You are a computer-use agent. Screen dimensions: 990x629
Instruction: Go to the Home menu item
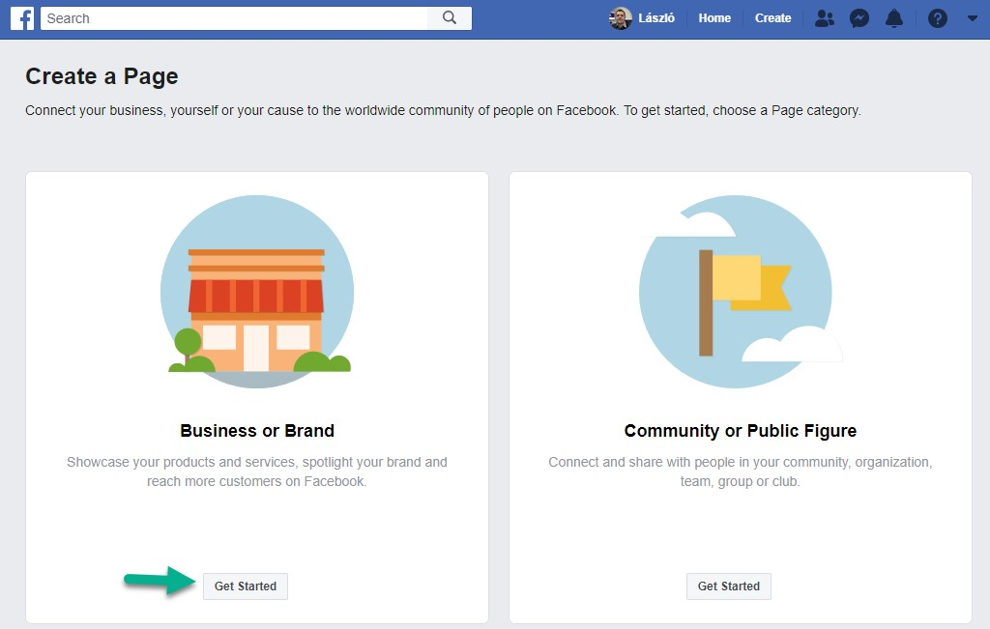(x=714, y=18)
